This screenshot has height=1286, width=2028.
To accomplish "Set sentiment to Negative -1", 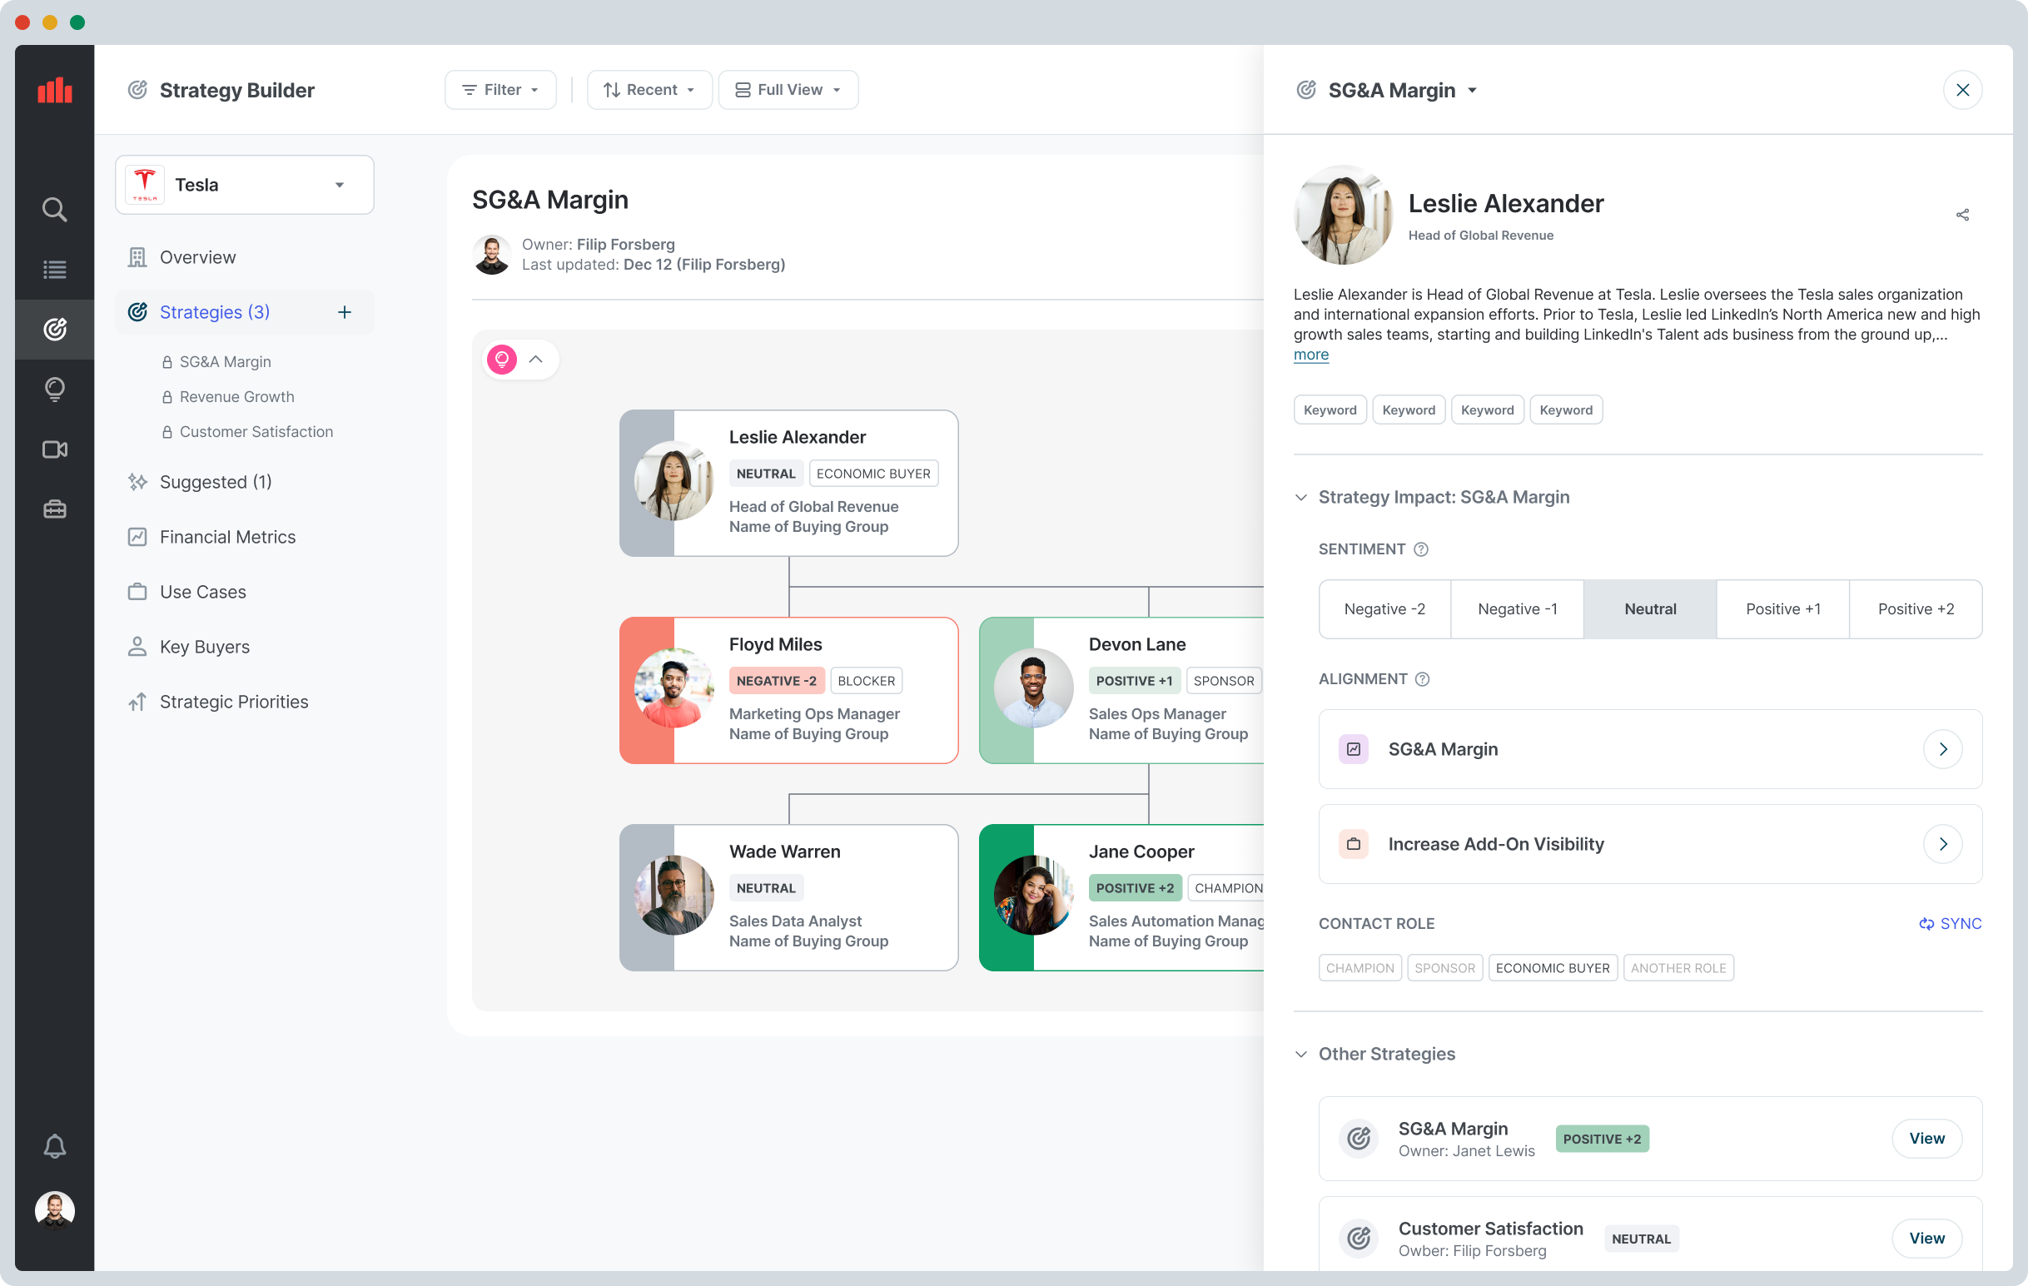I will click(x=1517, y=609).
